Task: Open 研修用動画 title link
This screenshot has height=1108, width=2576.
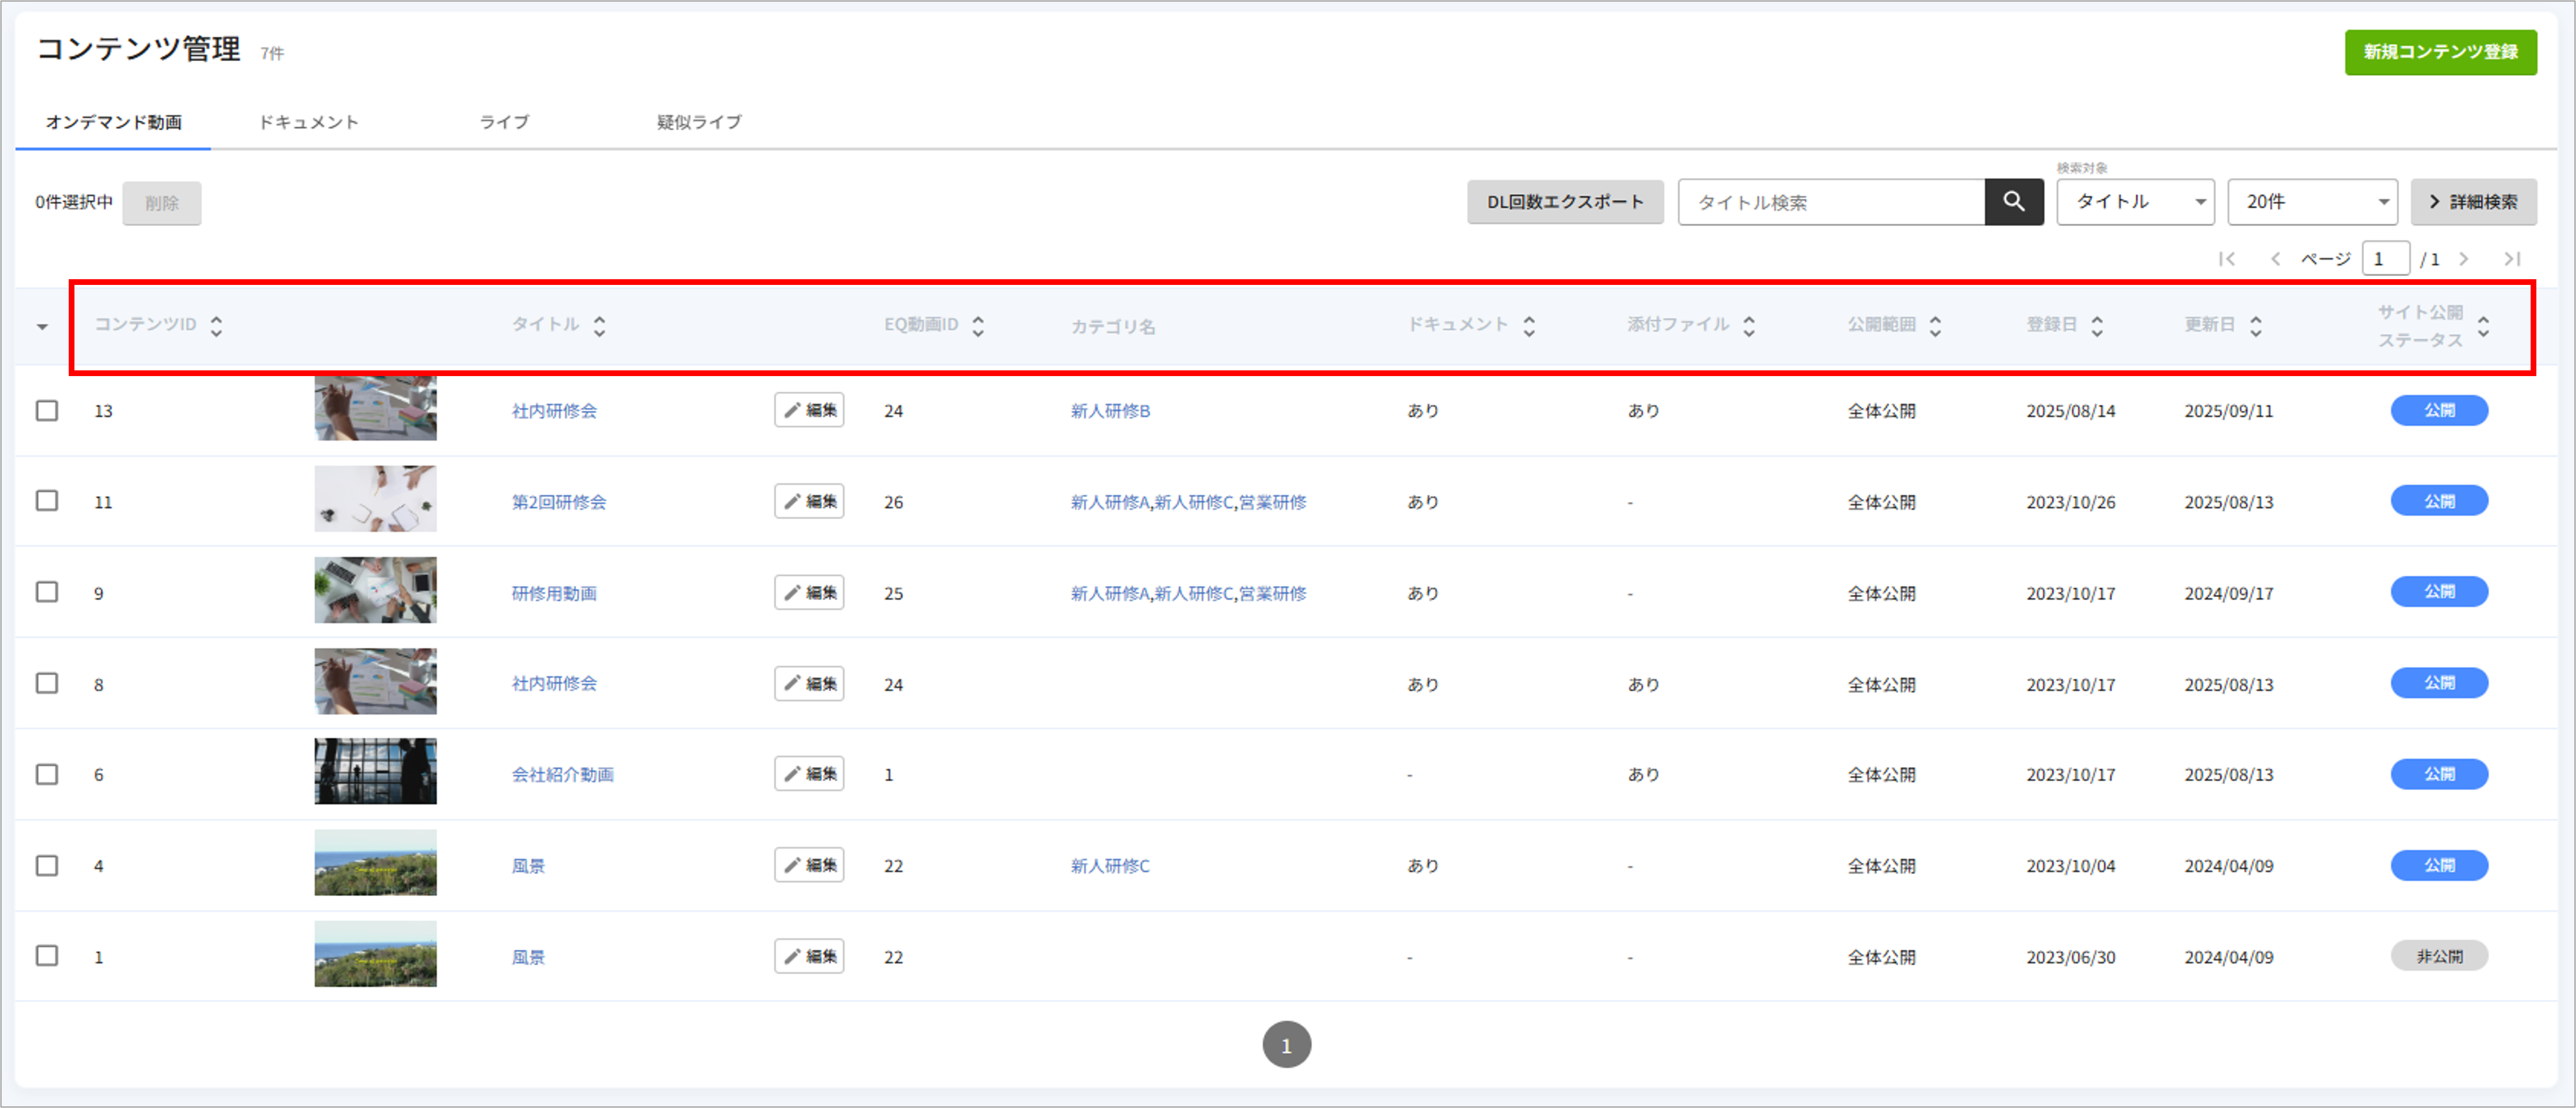Action: click(554, 593)
